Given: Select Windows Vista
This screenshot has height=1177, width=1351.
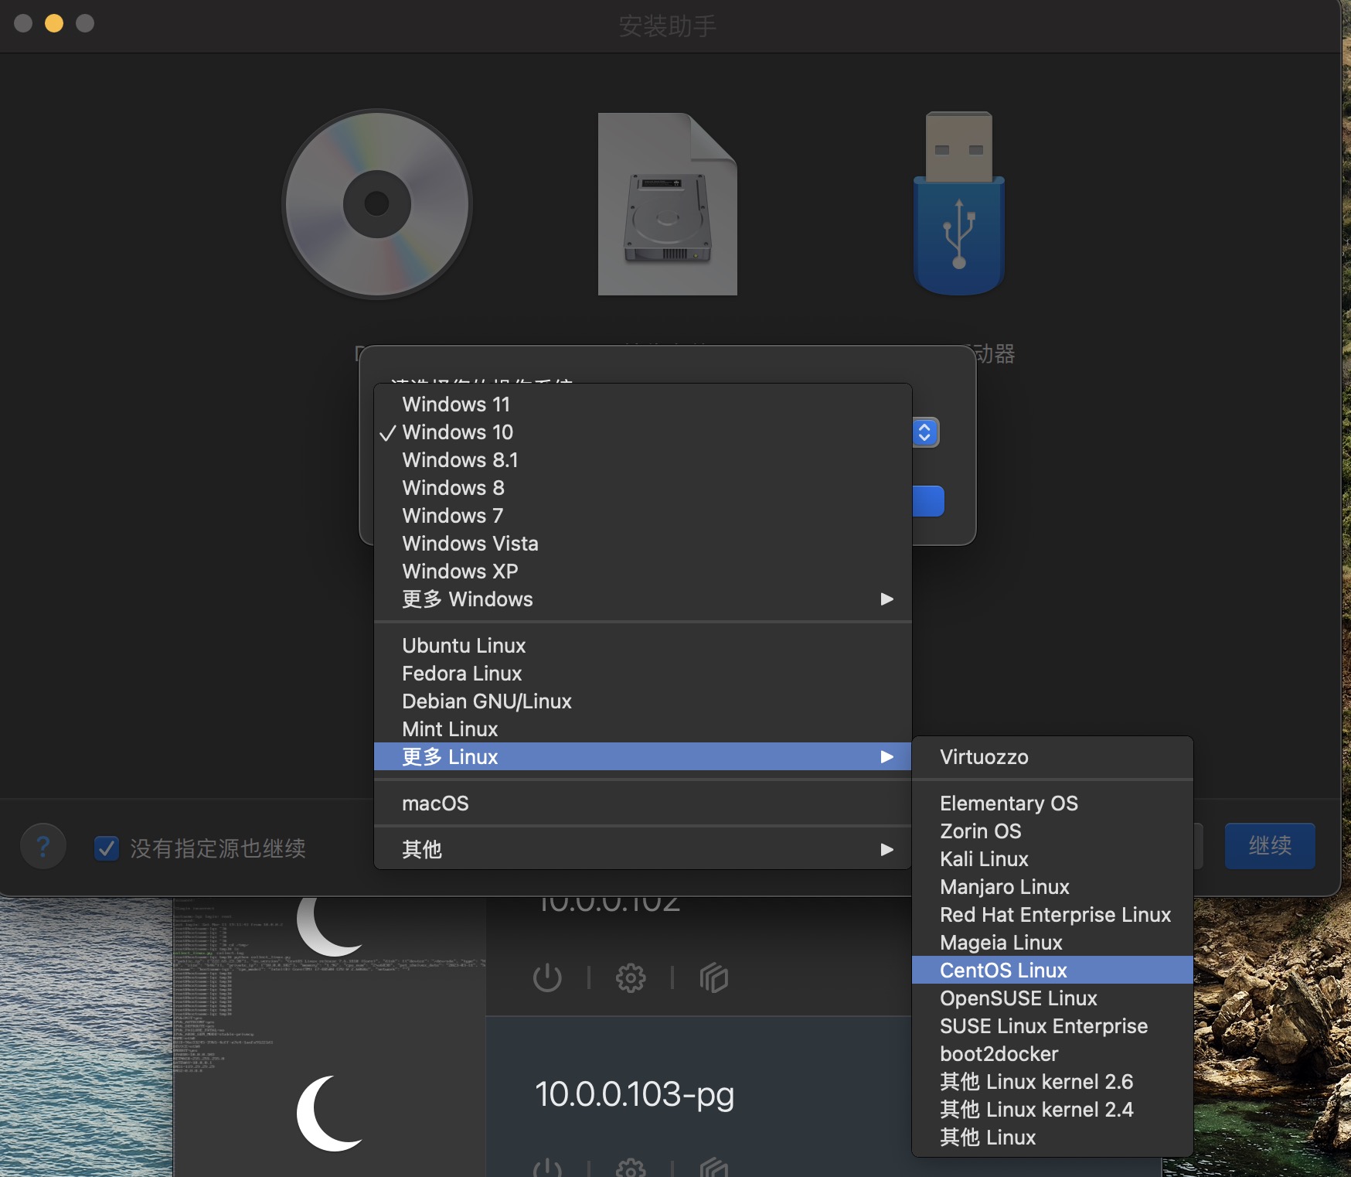Looking at the screenshot, I should 643,544.
